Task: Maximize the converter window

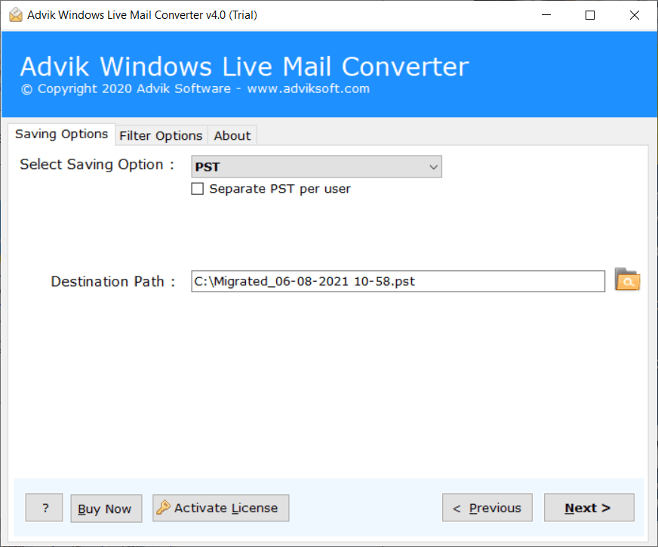Action: point(590,15)
